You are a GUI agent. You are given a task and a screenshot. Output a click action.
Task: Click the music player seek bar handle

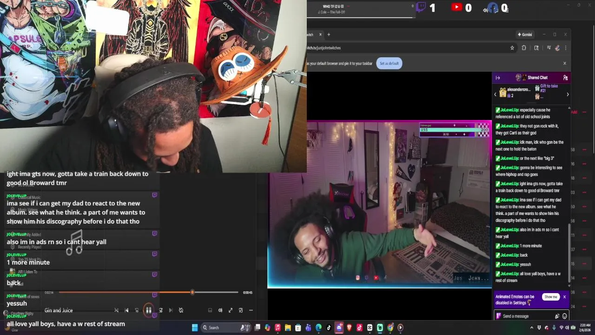pos(192,292)
